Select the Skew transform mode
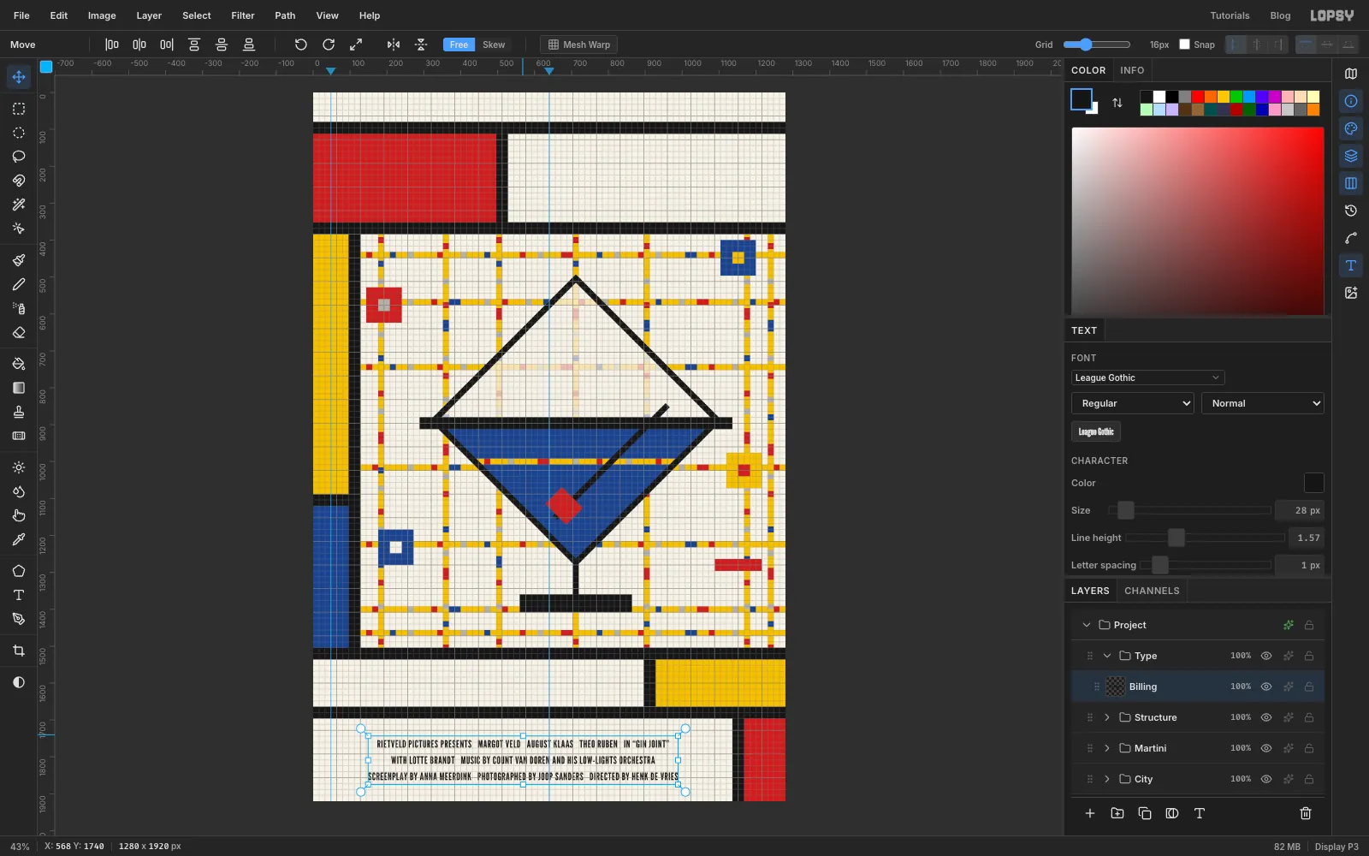 click(x=494, y=45)
